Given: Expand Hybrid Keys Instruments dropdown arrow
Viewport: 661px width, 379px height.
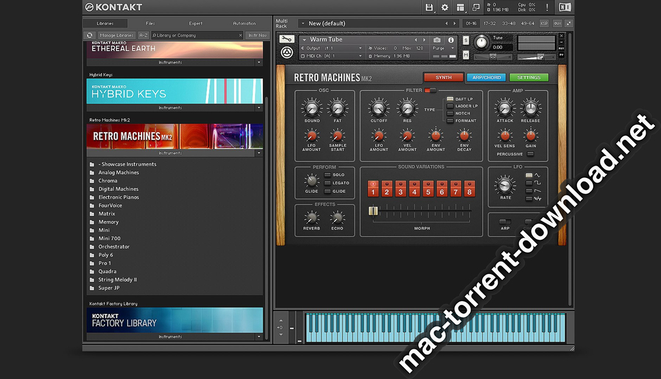Looking at the screenshot, I should [x=259, y=108].
